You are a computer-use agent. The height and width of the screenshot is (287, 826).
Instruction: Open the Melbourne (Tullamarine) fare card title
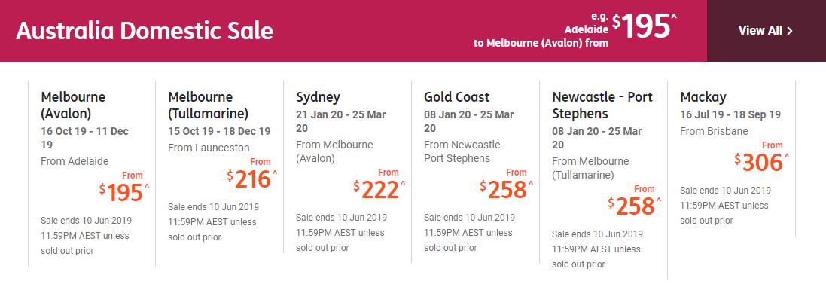[208, 105]
